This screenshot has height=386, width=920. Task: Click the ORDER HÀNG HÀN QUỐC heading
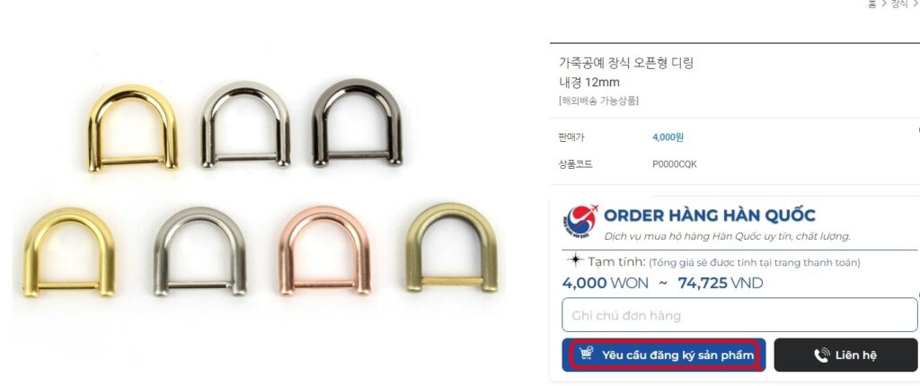click(710, 215)
